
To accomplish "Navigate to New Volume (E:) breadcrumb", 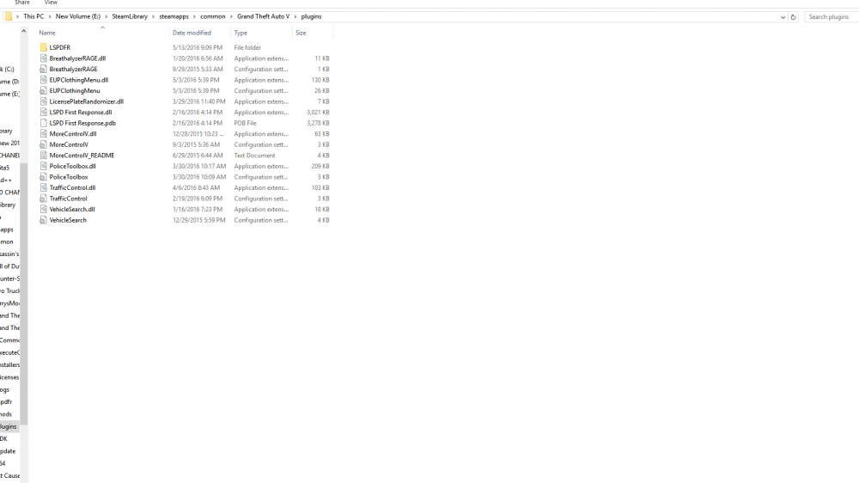I will (x=78, y=16).
